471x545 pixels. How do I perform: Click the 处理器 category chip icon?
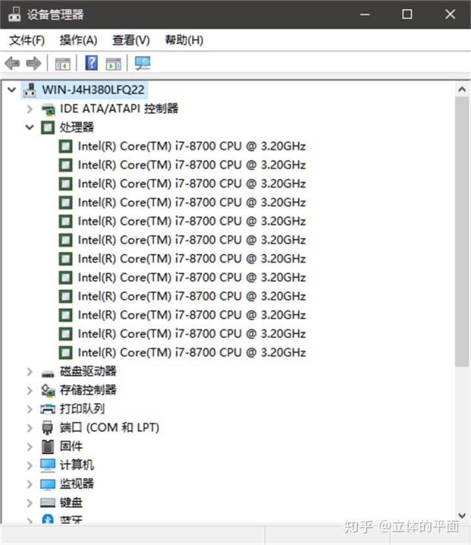point(48,128)
